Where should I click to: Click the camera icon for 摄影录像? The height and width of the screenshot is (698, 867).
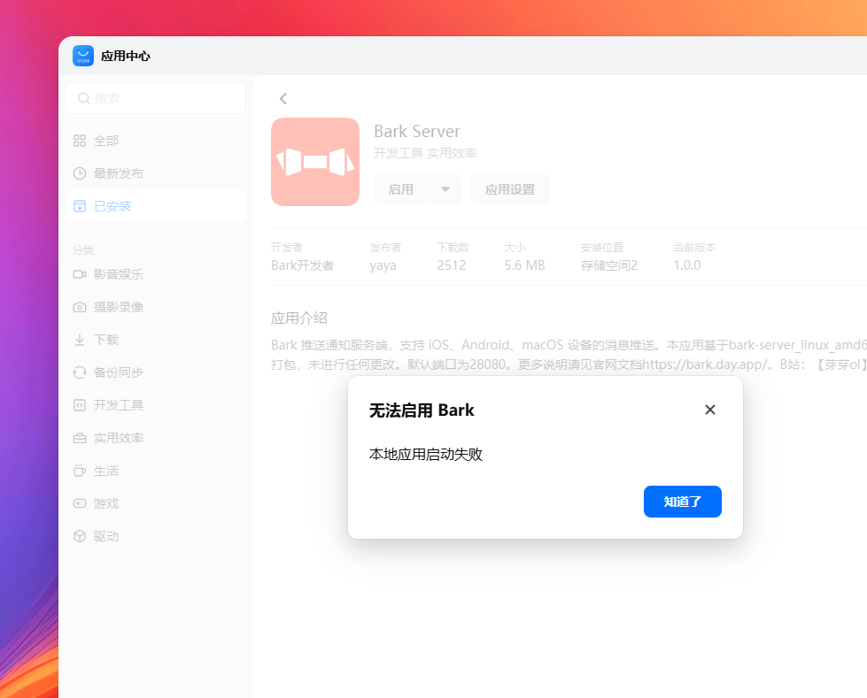[x=80, y=307]
